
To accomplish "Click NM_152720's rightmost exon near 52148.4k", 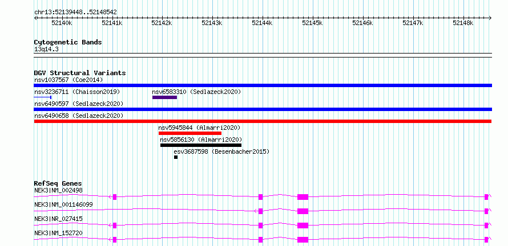I will (x=486, y=240).
